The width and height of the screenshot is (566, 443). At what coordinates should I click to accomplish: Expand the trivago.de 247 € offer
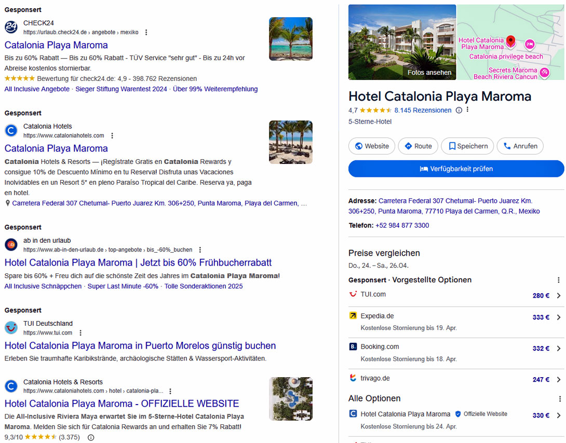click(x=560, y=378)
